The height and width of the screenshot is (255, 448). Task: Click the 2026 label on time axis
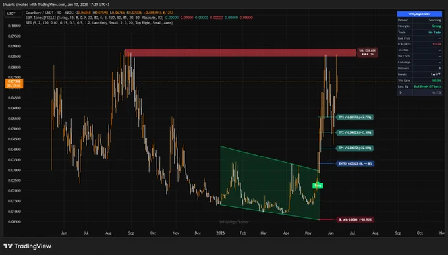tap(220, 233)
